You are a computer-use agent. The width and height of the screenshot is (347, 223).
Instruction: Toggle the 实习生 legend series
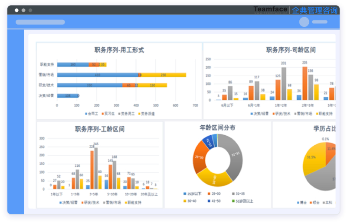click(x=107, y=114)
